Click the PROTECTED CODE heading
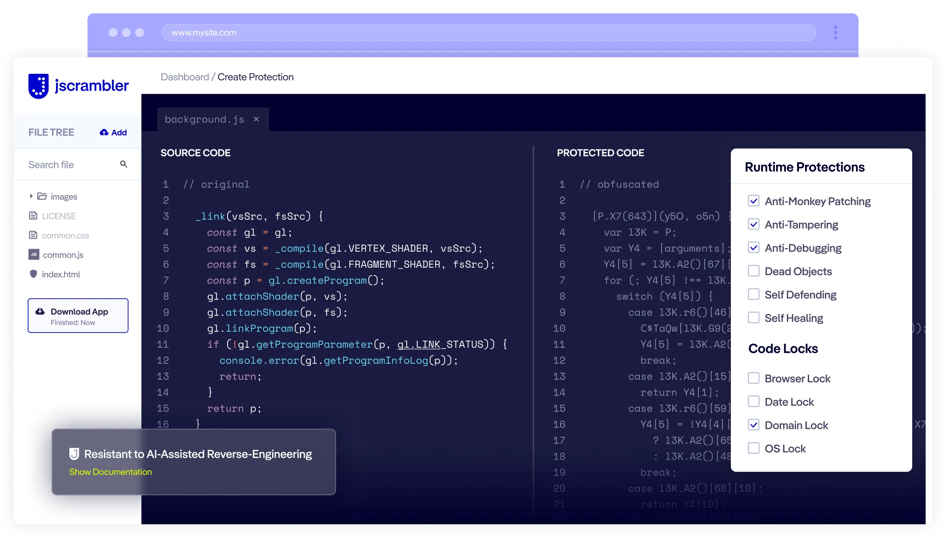The height and width of the screenshot is (538, 946). click(601, 153)
